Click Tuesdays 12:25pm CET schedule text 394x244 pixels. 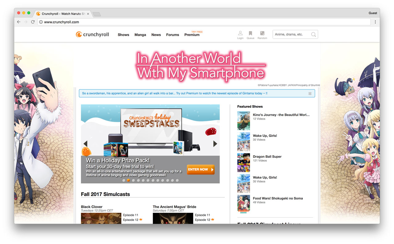coord(97,211)
